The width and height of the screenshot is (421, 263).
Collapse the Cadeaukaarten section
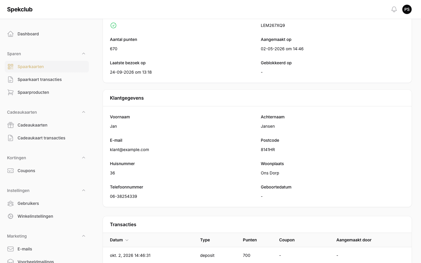84,112
